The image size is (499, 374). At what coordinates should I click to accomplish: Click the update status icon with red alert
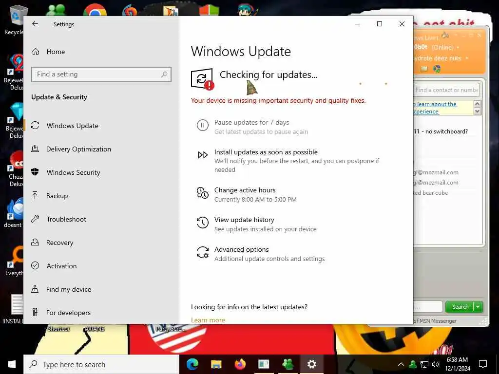[x=202, y=79]
